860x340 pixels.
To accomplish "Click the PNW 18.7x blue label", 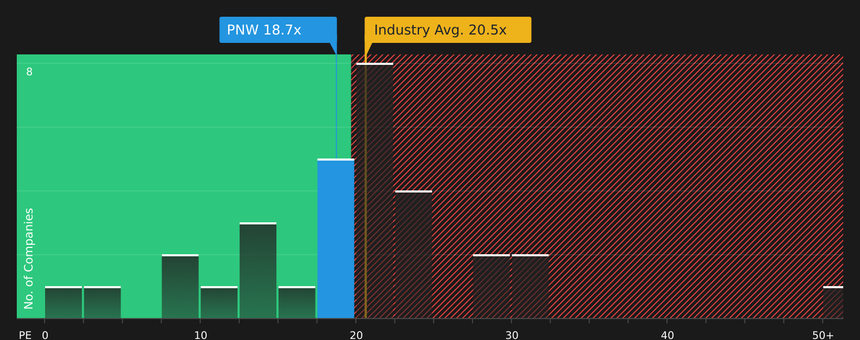I will coord(278,30).
